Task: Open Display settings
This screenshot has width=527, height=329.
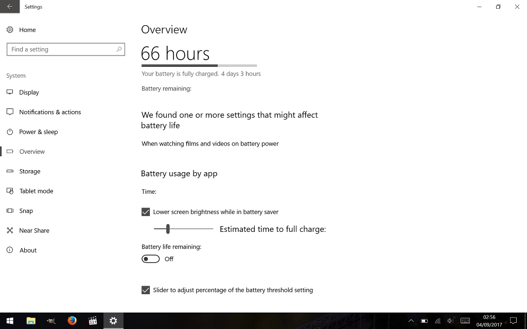Action: (29, 93)
